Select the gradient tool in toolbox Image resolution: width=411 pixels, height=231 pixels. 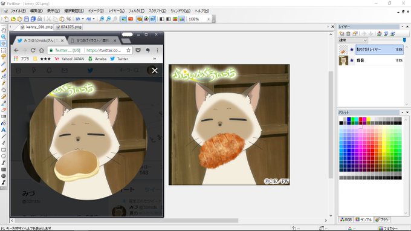coord(4,117)
